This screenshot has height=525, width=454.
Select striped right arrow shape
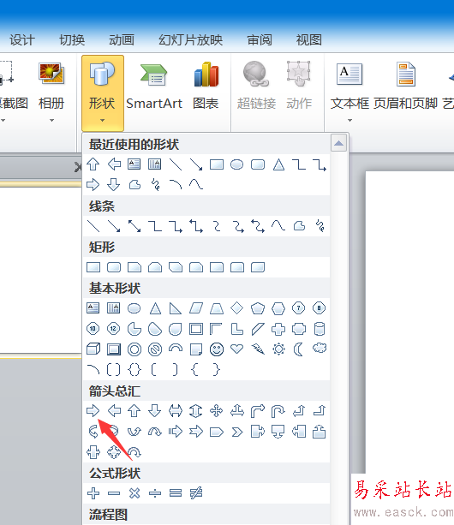pyautogui.click(x=176, y=432)
